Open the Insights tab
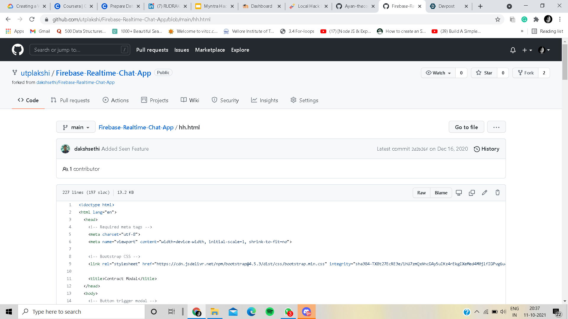 click(264, 100)
